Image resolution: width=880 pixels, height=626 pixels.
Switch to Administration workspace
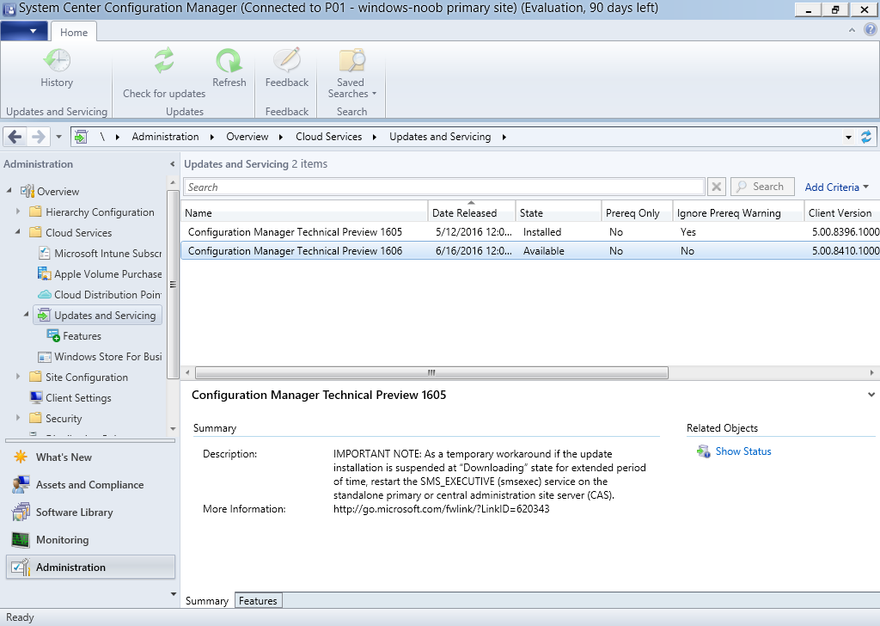pos(90,567)
